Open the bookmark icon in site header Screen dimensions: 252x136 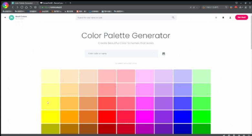223,17
